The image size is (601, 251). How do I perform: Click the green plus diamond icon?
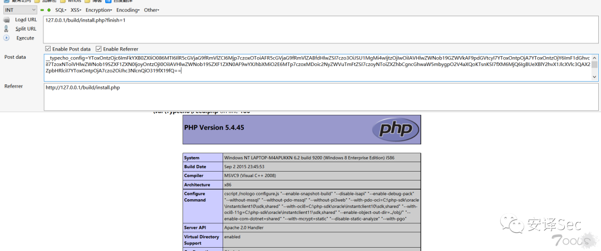coord(48,10)
